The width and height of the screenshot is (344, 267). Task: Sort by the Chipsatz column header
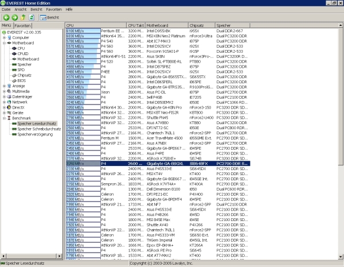coord(202,25)
